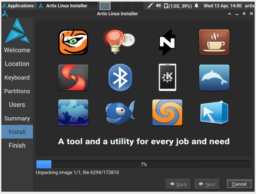
Task: Click the highlighted Artix panel launcher icon
Action: click(x=105, y=6)
